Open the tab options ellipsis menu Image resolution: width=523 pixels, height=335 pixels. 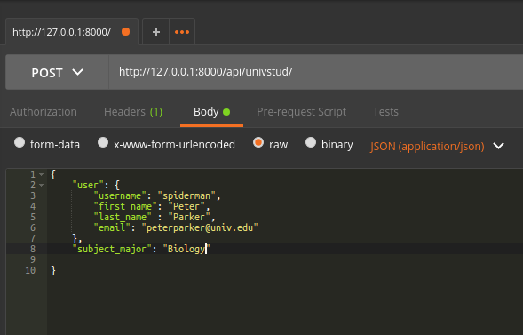point(182,32)
